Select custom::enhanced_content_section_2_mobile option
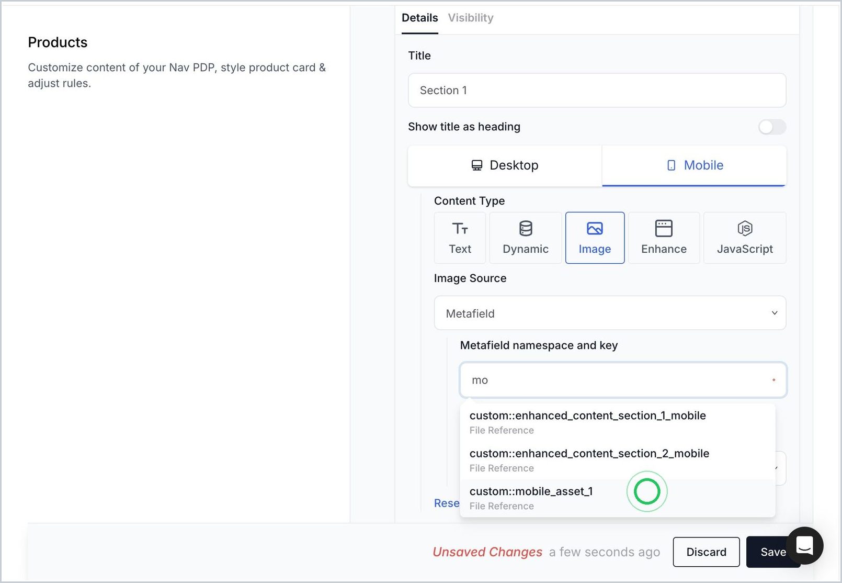 pyautogui.click(x=617, y=460)
